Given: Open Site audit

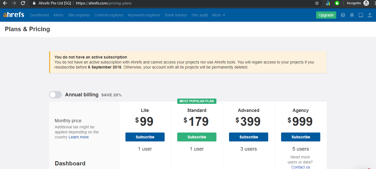Looking at the screenshot, I should click(x=200, y=15).
